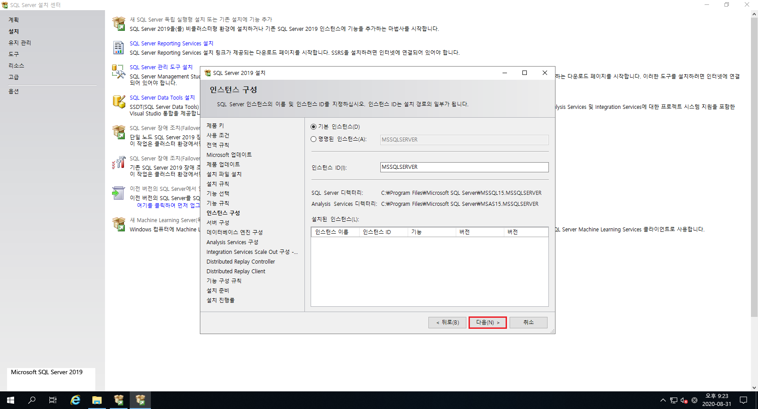Click the network tray icon

pyautogui.click(x=674, y=400)
